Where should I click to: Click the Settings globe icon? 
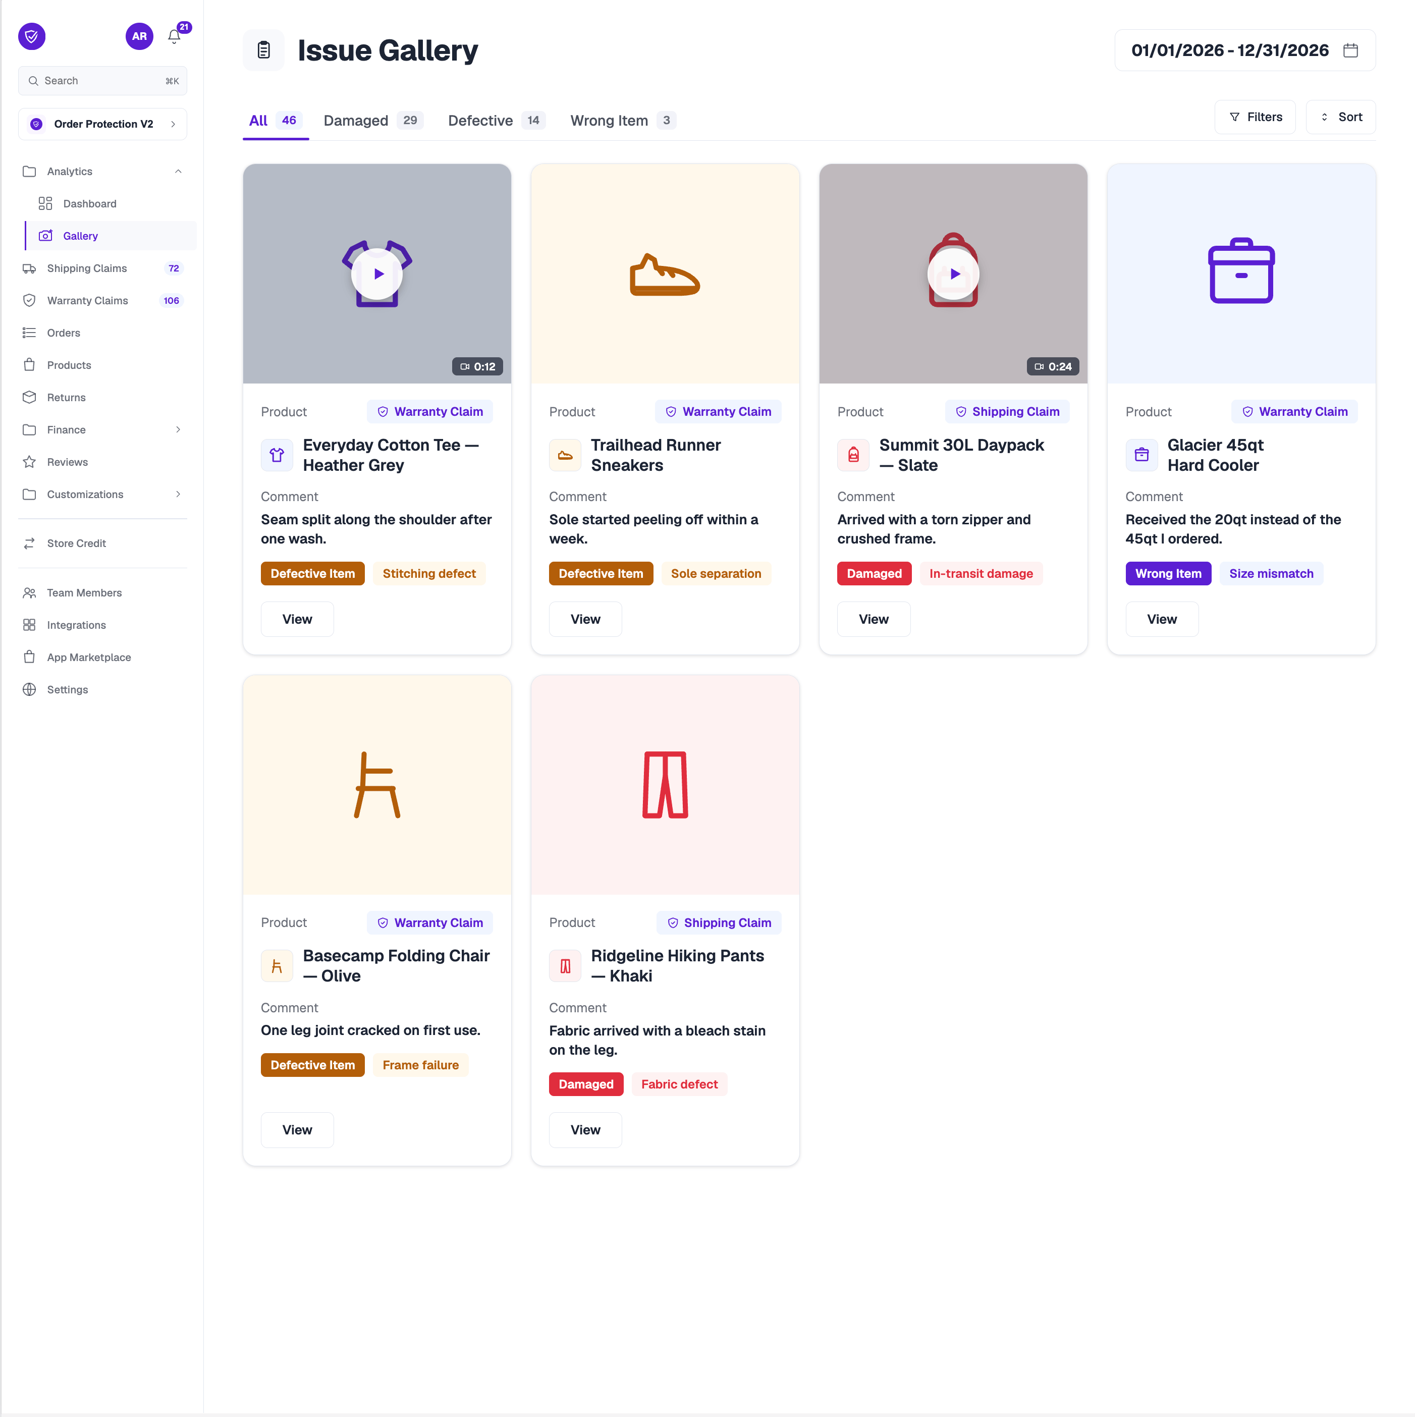coord(29,689)
